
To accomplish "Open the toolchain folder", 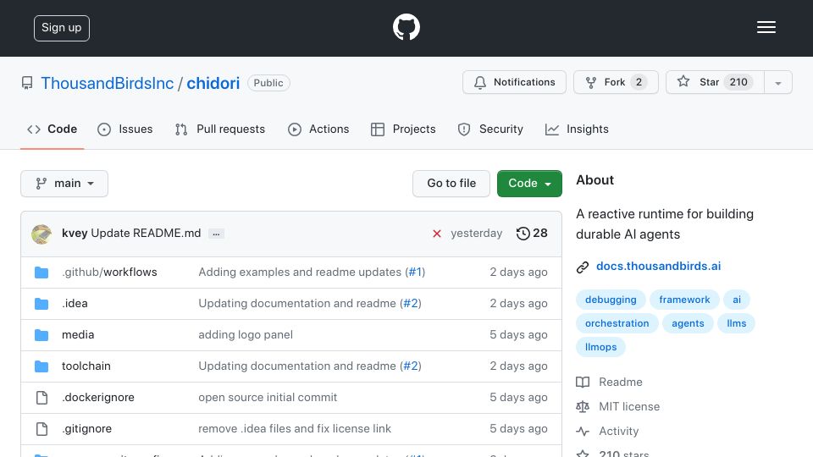I will (86, 366).
